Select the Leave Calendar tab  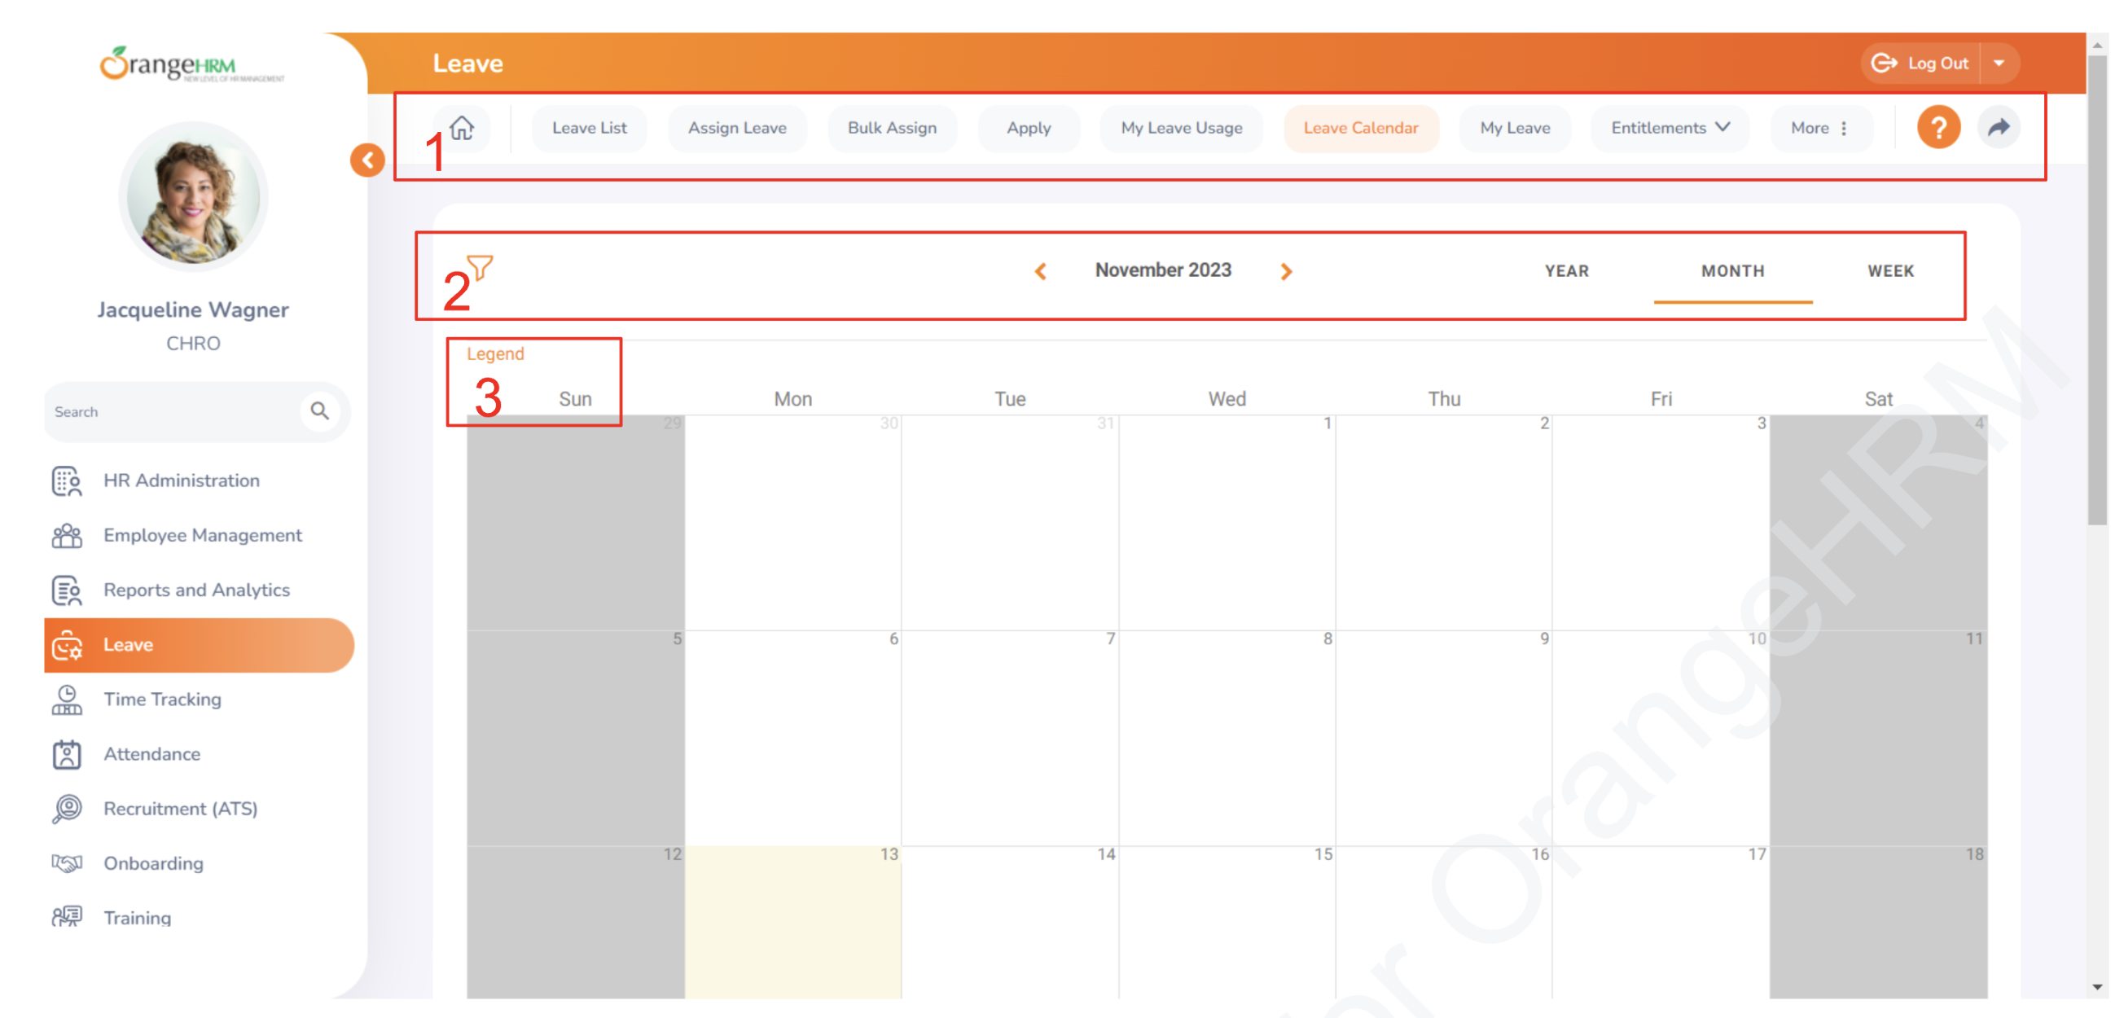pyautogui.click(x=1360, y=128)
